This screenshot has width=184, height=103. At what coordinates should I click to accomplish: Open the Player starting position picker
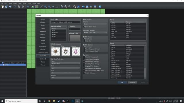(x=66, y=64)
